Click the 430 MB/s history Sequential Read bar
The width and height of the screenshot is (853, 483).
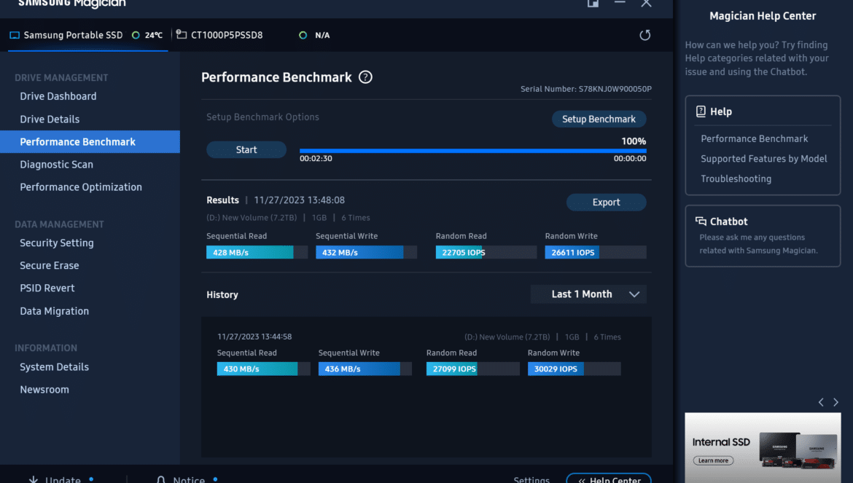pos(264,369)
